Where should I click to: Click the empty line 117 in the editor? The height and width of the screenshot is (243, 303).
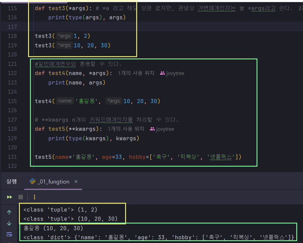pyautogui.click(x=168, y=27)
